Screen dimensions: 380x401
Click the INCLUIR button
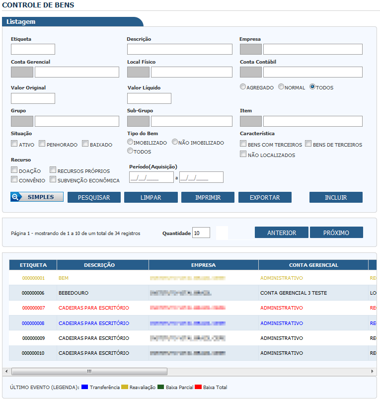coord(336,197)
